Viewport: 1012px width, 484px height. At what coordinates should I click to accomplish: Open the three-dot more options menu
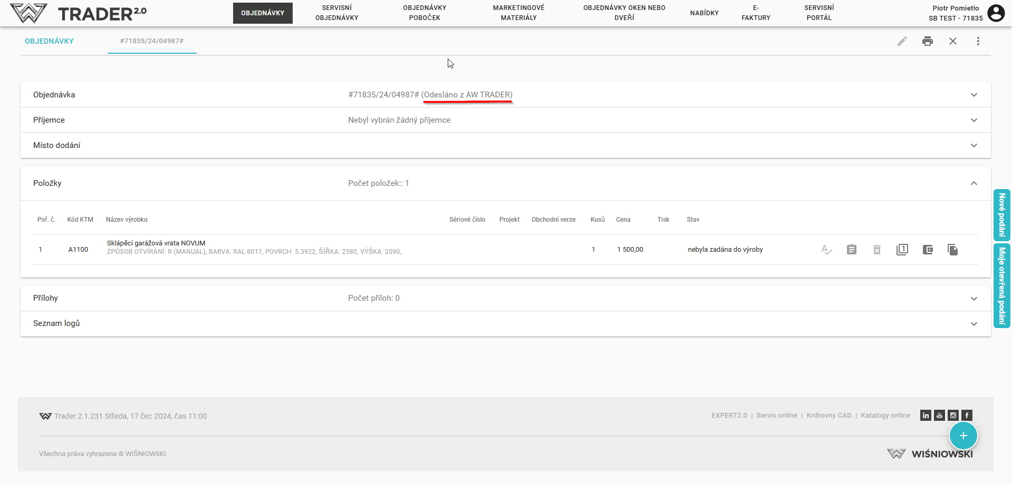point(978,41)
